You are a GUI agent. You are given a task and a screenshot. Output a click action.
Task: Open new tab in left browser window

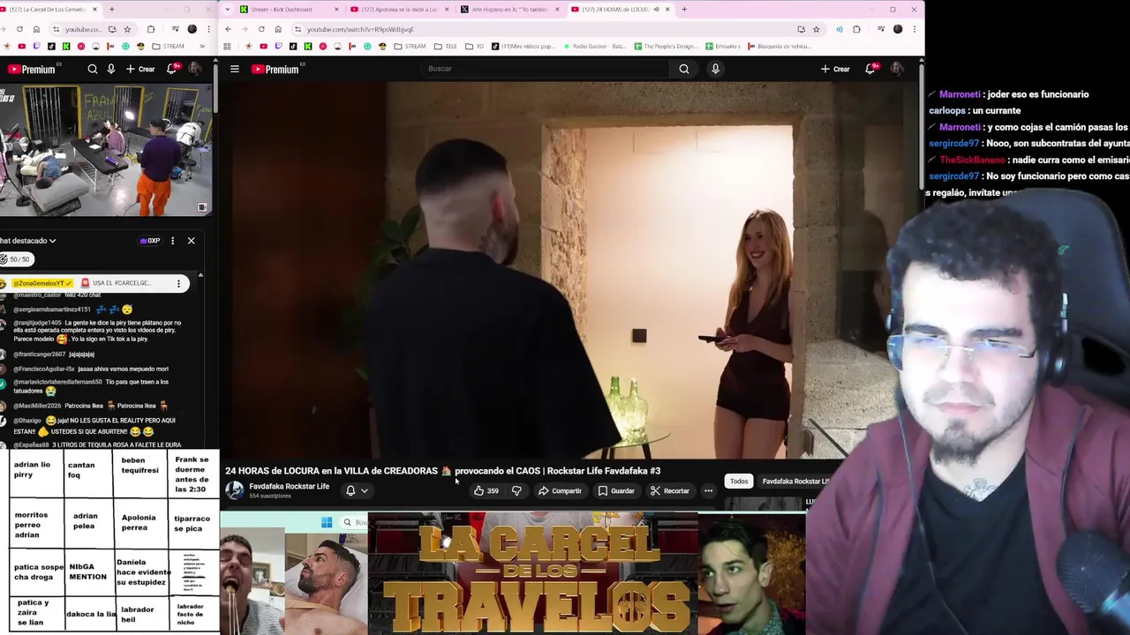coord(111,9)
